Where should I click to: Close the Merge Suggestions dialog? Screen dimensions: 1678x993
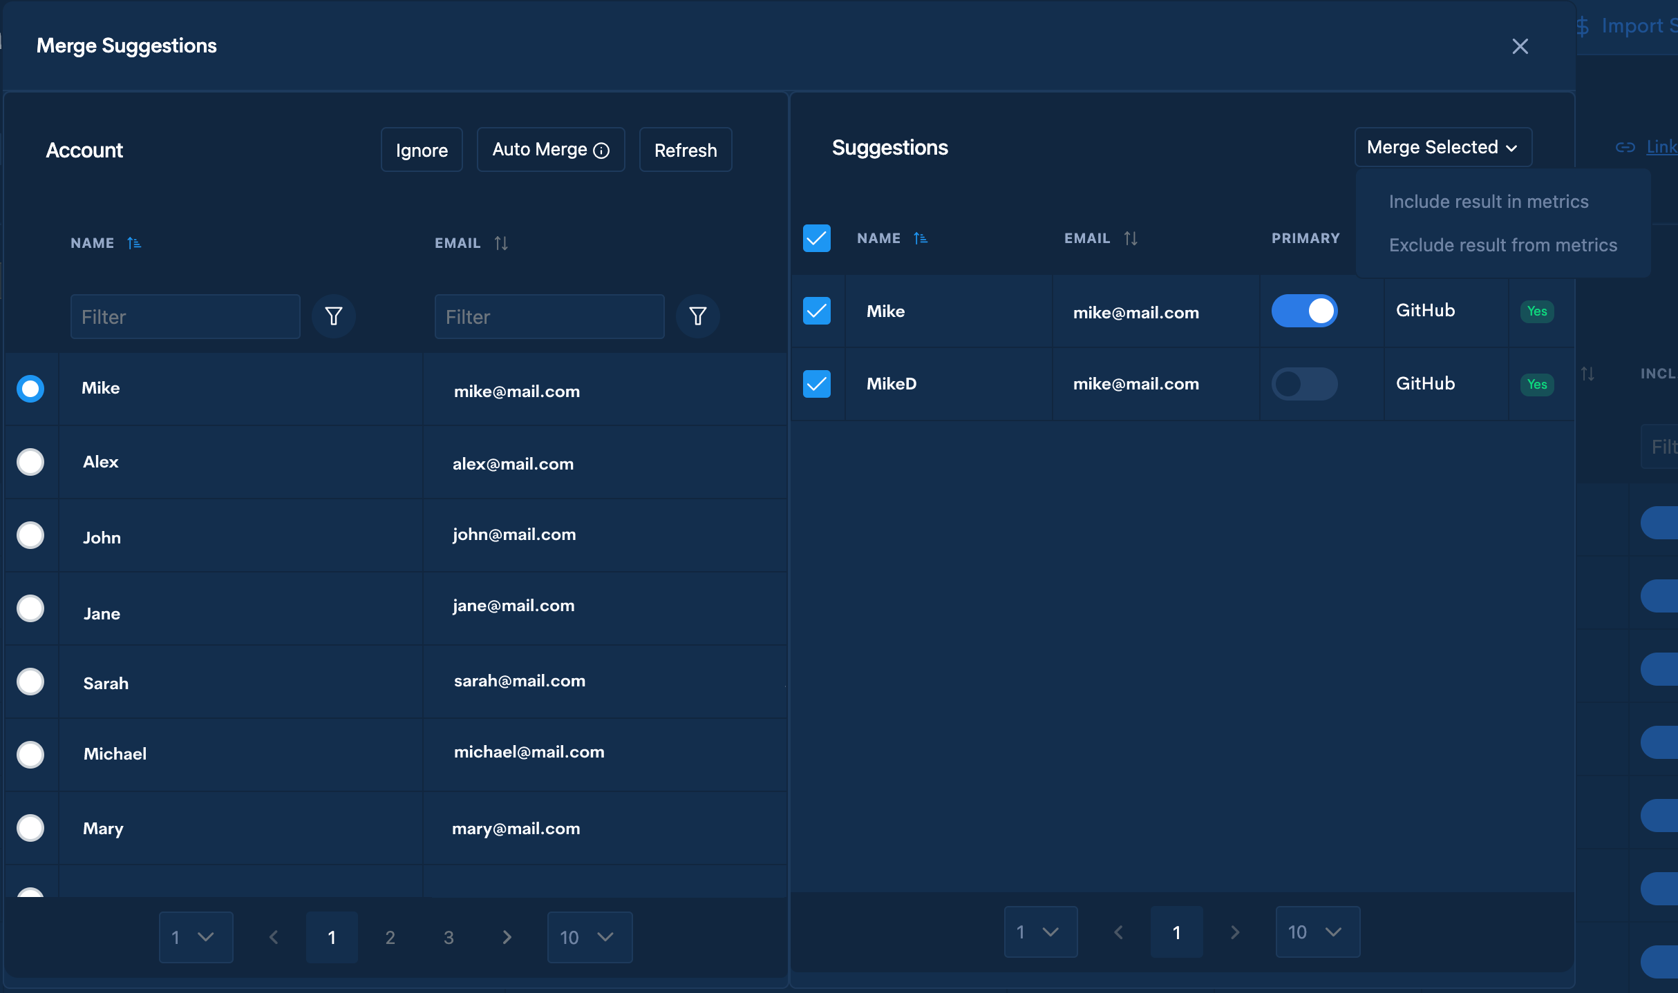[1520, 46]
